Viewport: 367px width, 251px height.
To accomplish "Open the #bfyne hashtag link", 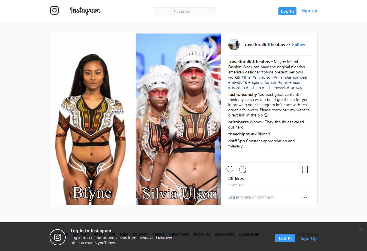I will (x=267, y=72).
